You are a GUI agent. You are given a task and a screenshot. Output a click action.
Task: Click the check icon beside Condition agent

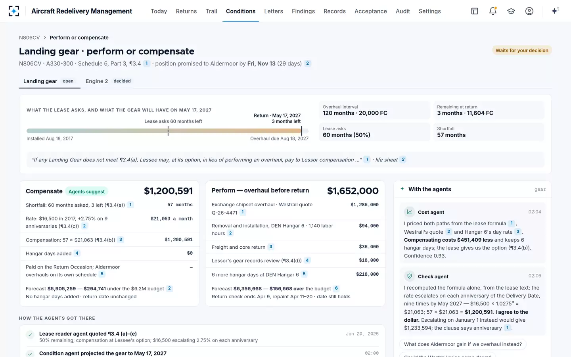(x=30, y=354)
